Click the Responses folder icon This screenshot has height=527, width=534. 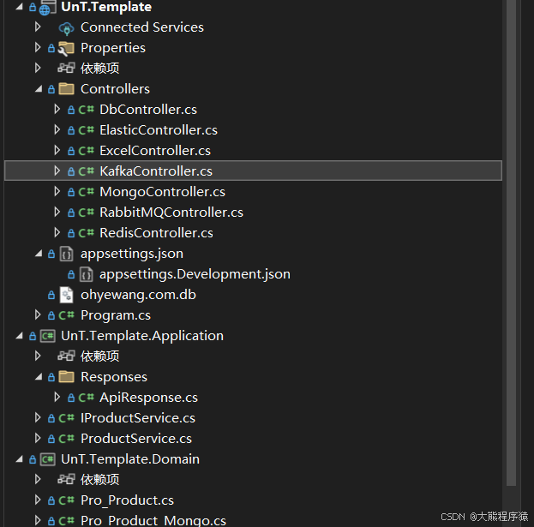pos(66,377)
